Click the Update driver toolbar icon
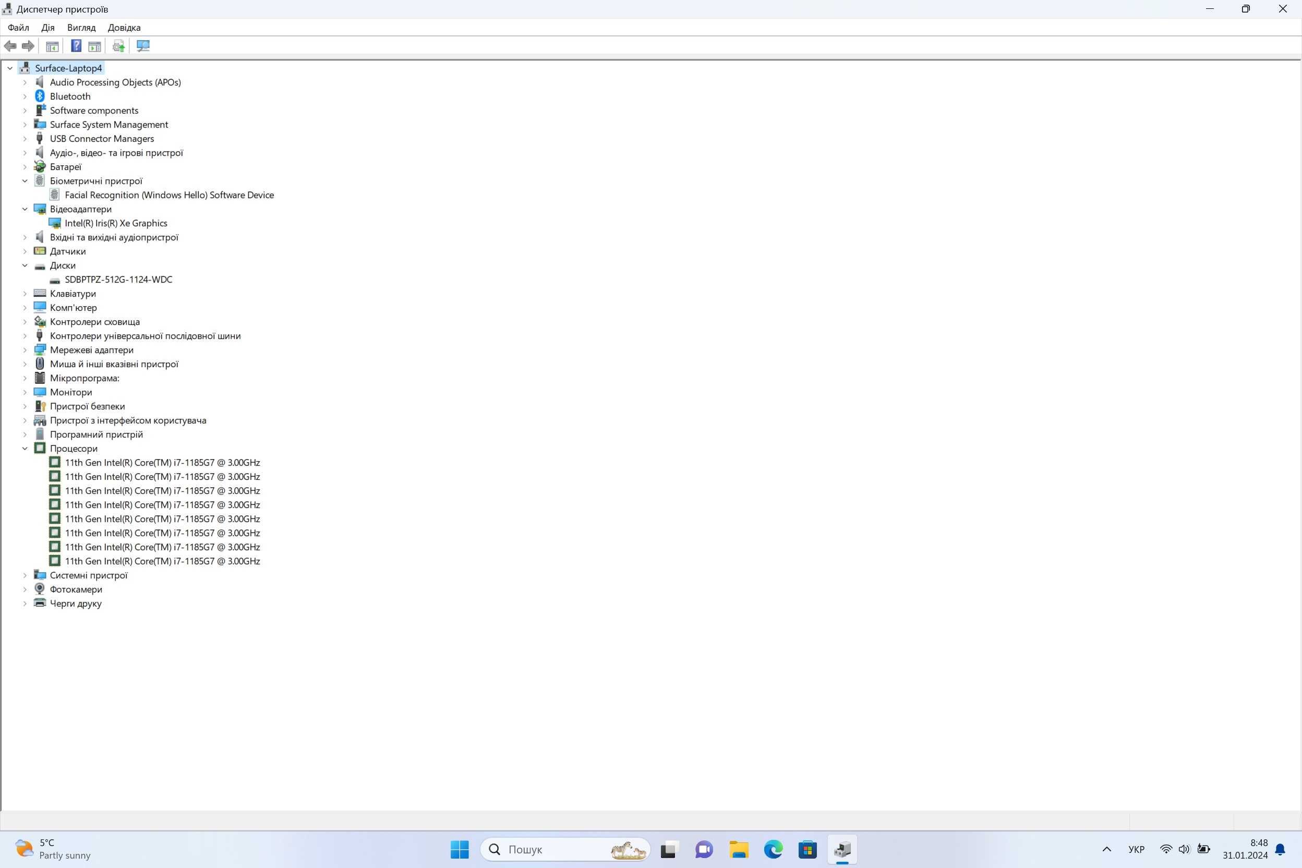1302x868 pixels. 118,46
